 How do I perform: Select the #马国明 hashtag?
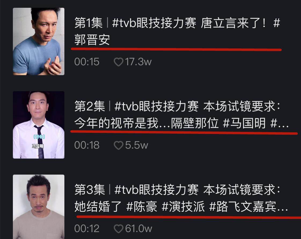click(244, 123)
